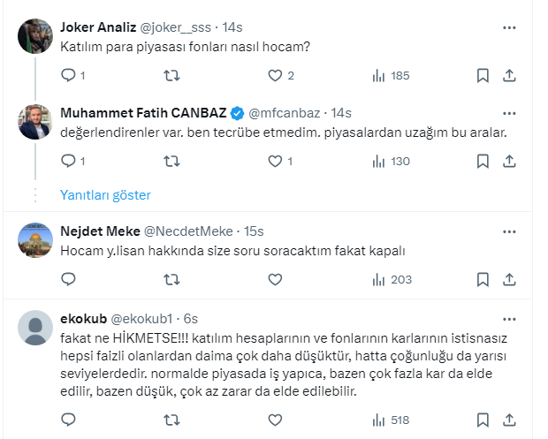Open Joker Analiz's profile picture
This screenshot has width=548, height=439.
click(x=36, y=37)
